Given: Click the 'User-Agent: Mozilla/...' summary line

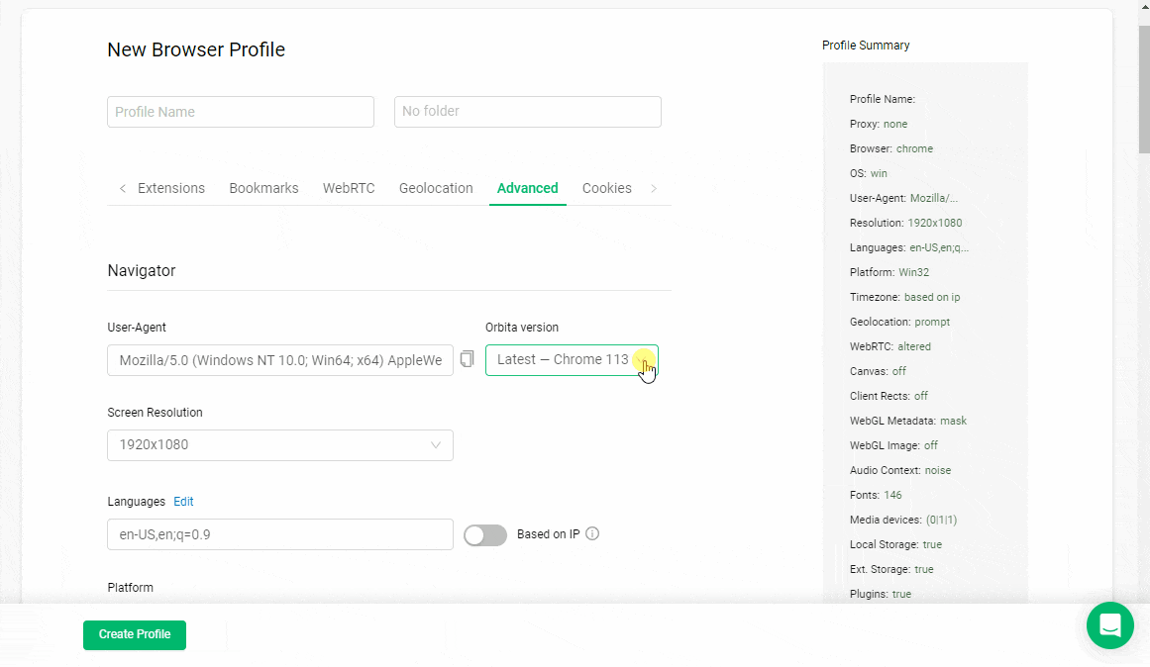Looking at the screenshot, I should click(x=903, y=198).
